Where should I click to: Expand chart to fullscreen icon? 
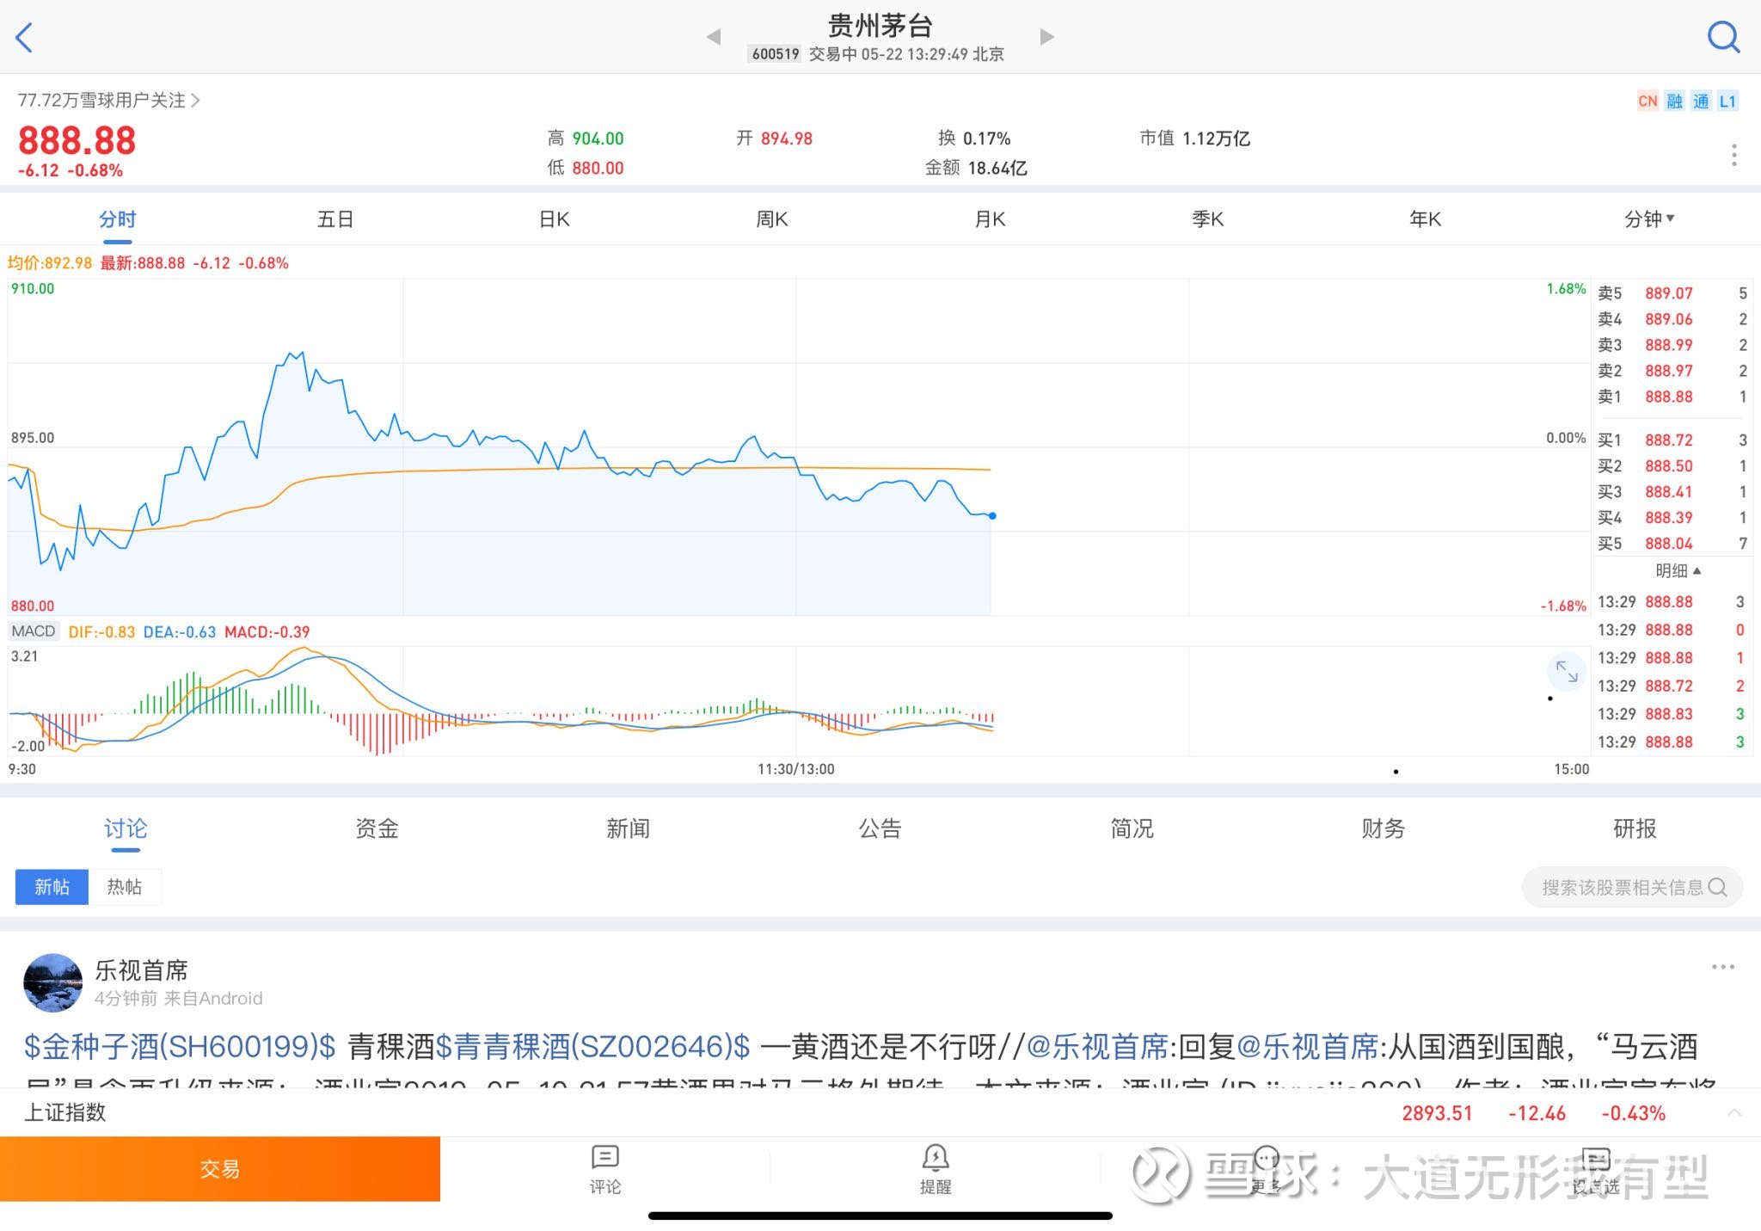click(1567, 672)
